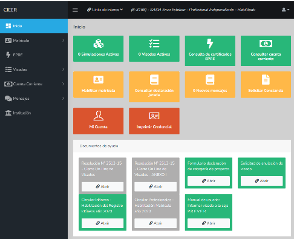The height and width of the screenshot is (239, 294).
Task: Open the Imprimir Credencial tile
Action: point(154,121)
